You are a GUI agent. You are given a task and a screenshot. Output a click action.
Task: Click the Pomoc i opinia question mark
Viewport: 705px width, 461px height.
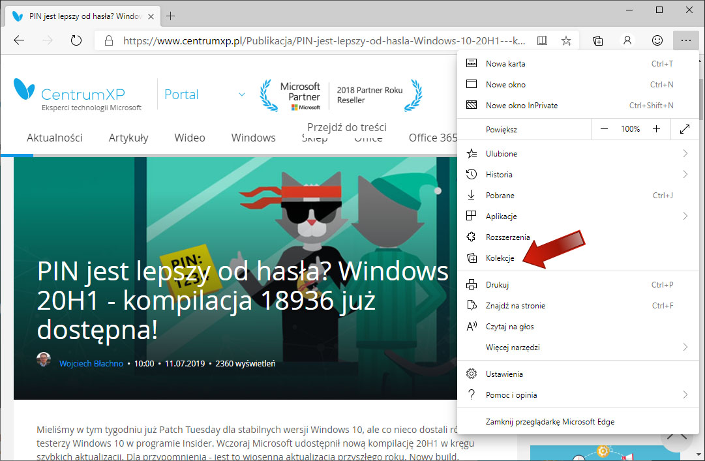pyautogui.click(x=472, y=394)
